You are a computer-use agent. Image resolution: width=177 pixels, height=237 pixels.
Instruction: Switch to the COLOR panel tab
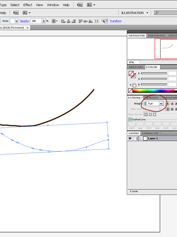tap(152, 67)
